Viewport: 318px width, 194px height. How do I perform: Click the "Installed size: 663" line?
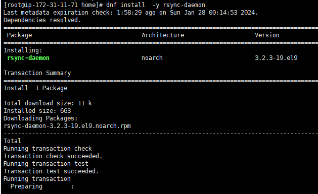click(37, 111)
